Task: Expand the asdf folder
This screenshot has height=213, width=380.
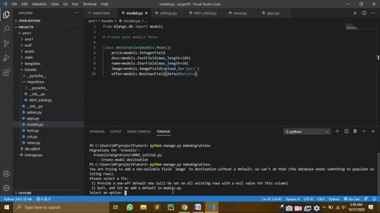Action: coord(49,45)
